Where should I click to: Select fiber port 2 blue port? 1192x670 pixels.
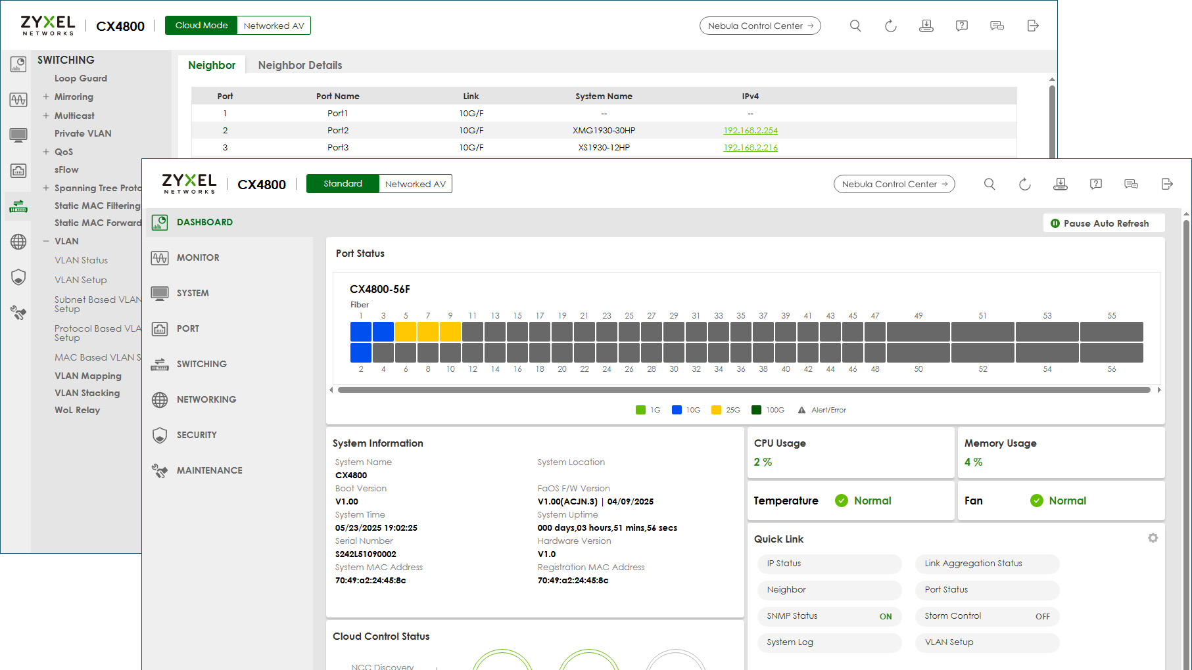point(361,353)
